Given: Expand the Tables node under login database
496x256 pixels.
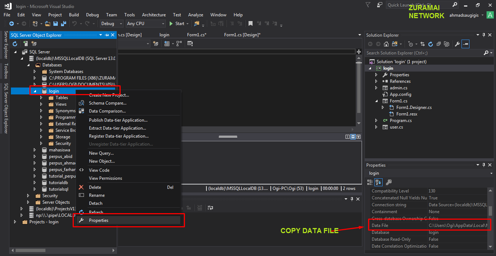Looking at the screenshot, I should pos(41,97).
